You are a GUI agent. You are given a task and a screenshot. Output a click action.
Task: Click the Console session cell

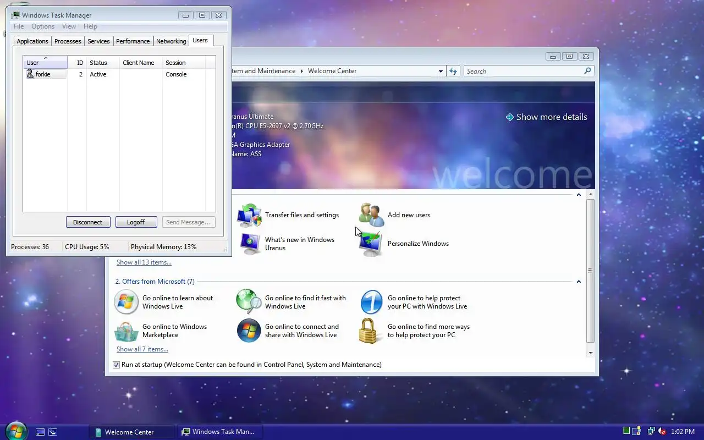[x=176, y=74]
